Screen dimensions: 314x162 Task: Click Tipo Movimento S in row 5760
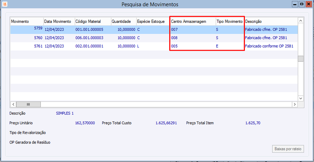click(217, 38)
